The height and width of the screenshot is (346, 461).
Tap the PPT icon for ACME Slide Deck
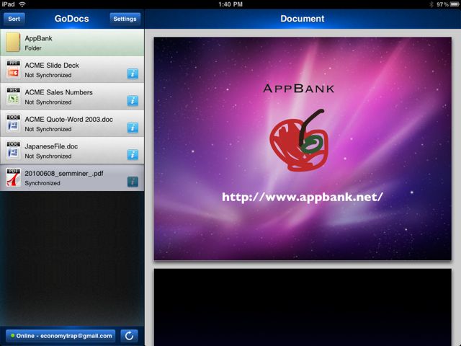pyautogui.click(x=13, y=69)
